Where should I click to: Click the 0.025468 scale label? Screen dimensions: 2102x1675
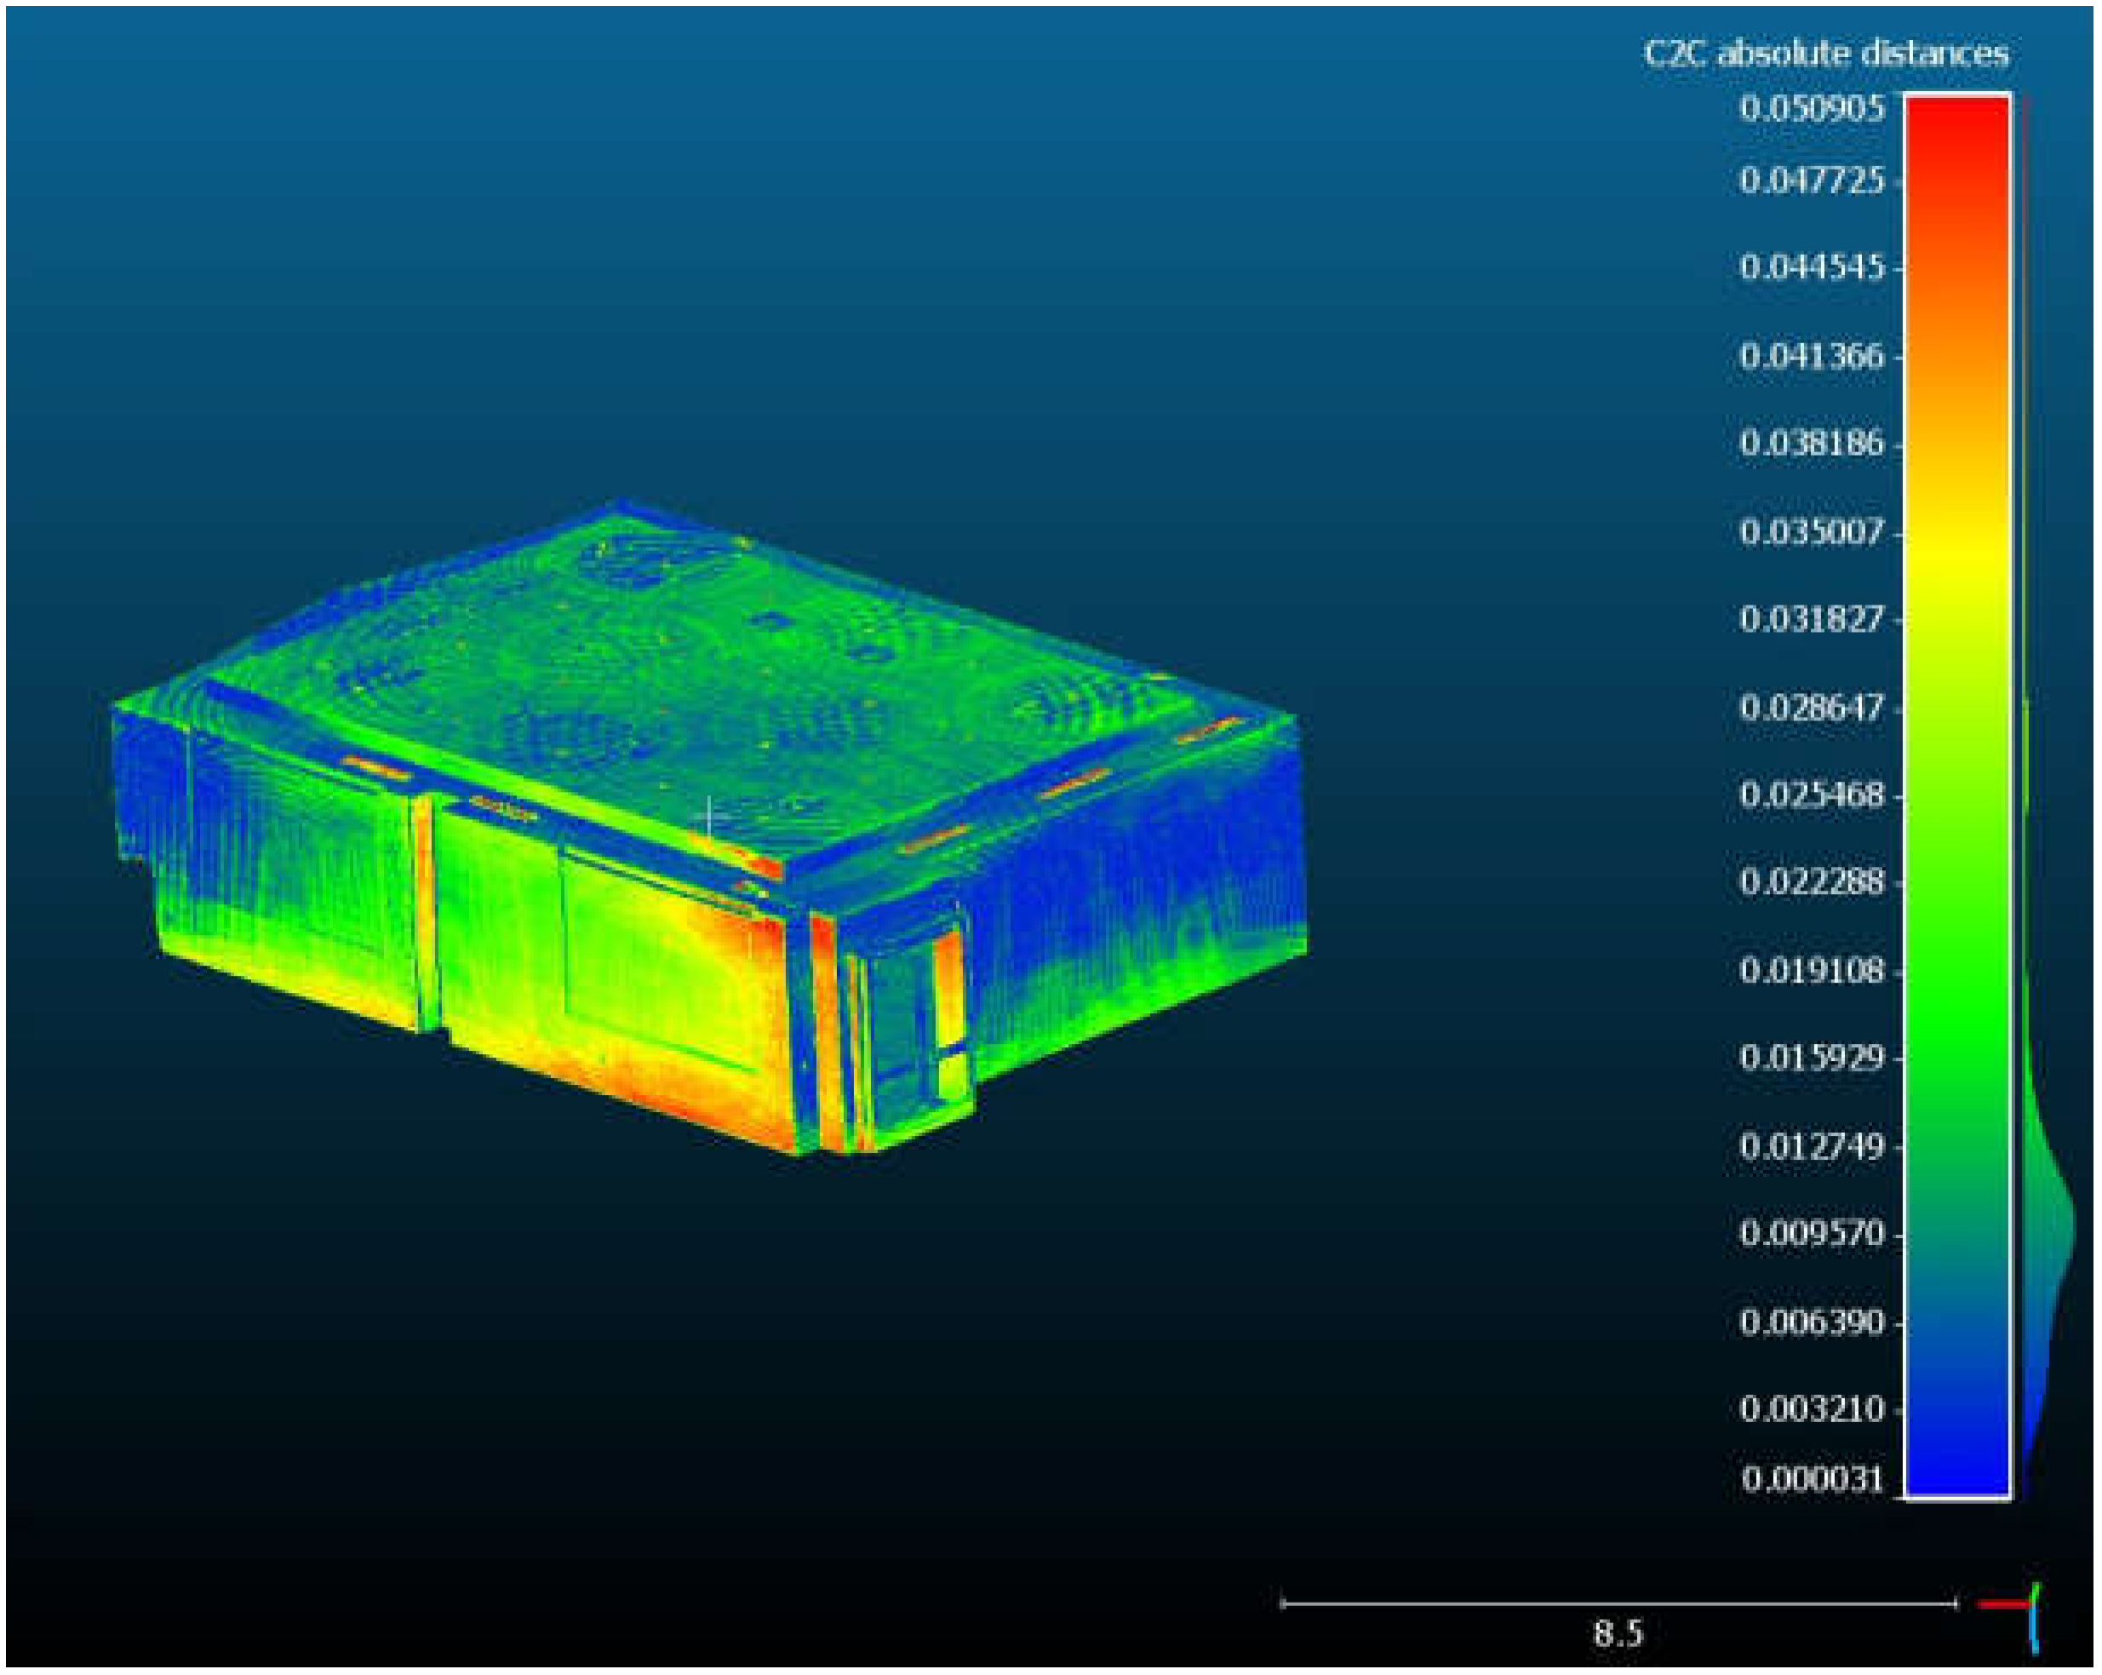click(1812, 794)
